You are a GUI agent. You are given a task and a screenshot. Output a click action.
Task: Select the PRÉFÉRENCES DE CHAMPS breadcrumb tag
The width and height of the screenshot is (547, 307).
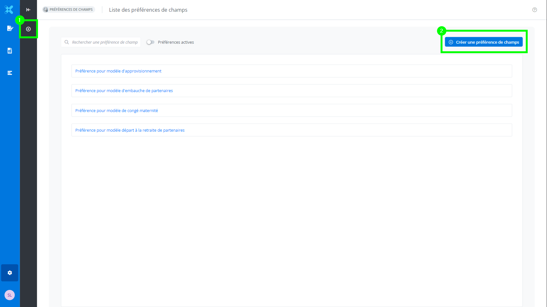[x=69, y=9]
